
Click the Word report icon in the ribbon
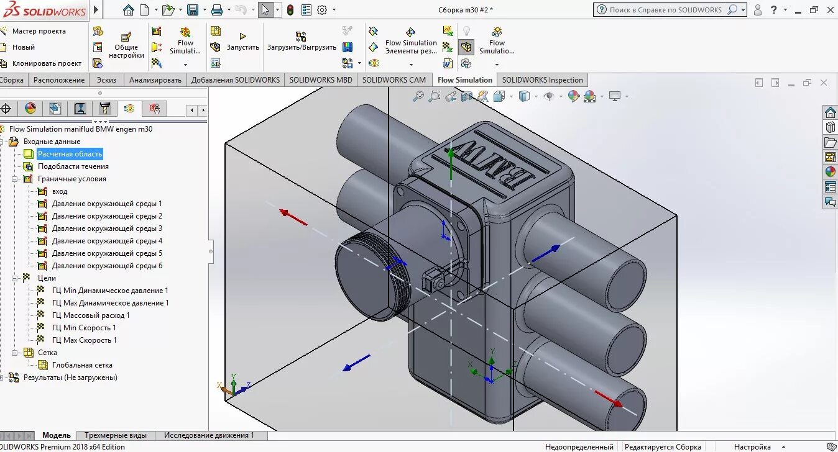[448, 63]
